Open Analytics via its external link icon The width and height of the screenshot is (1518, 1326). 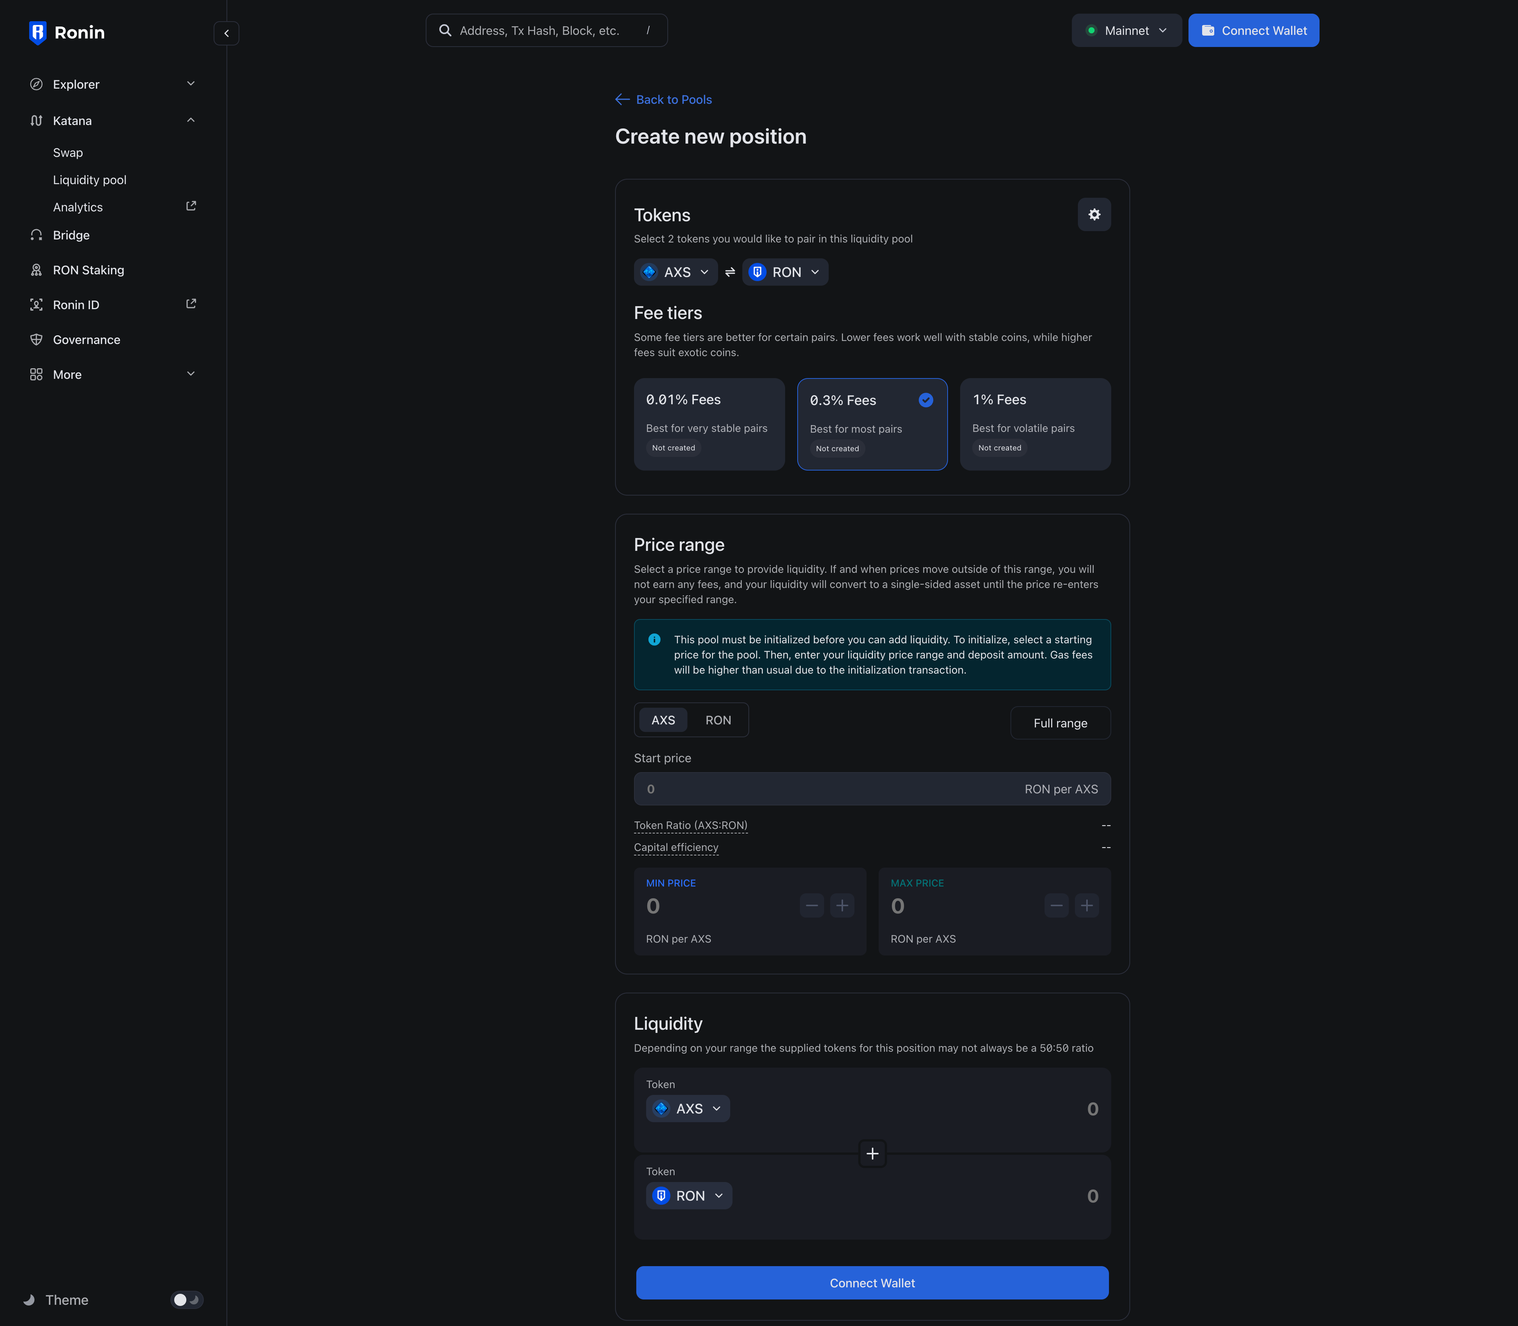click(x=190, y=206)
